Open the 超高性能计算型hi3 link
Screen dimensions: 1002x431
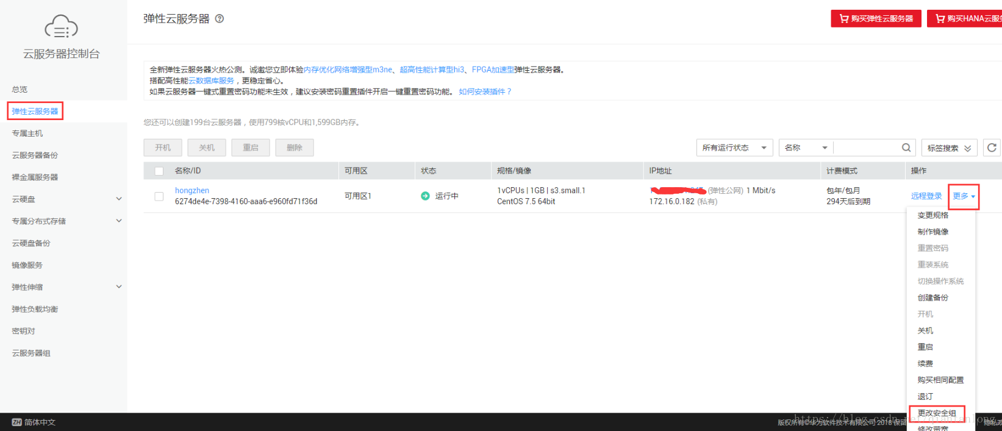coord(432,69)
